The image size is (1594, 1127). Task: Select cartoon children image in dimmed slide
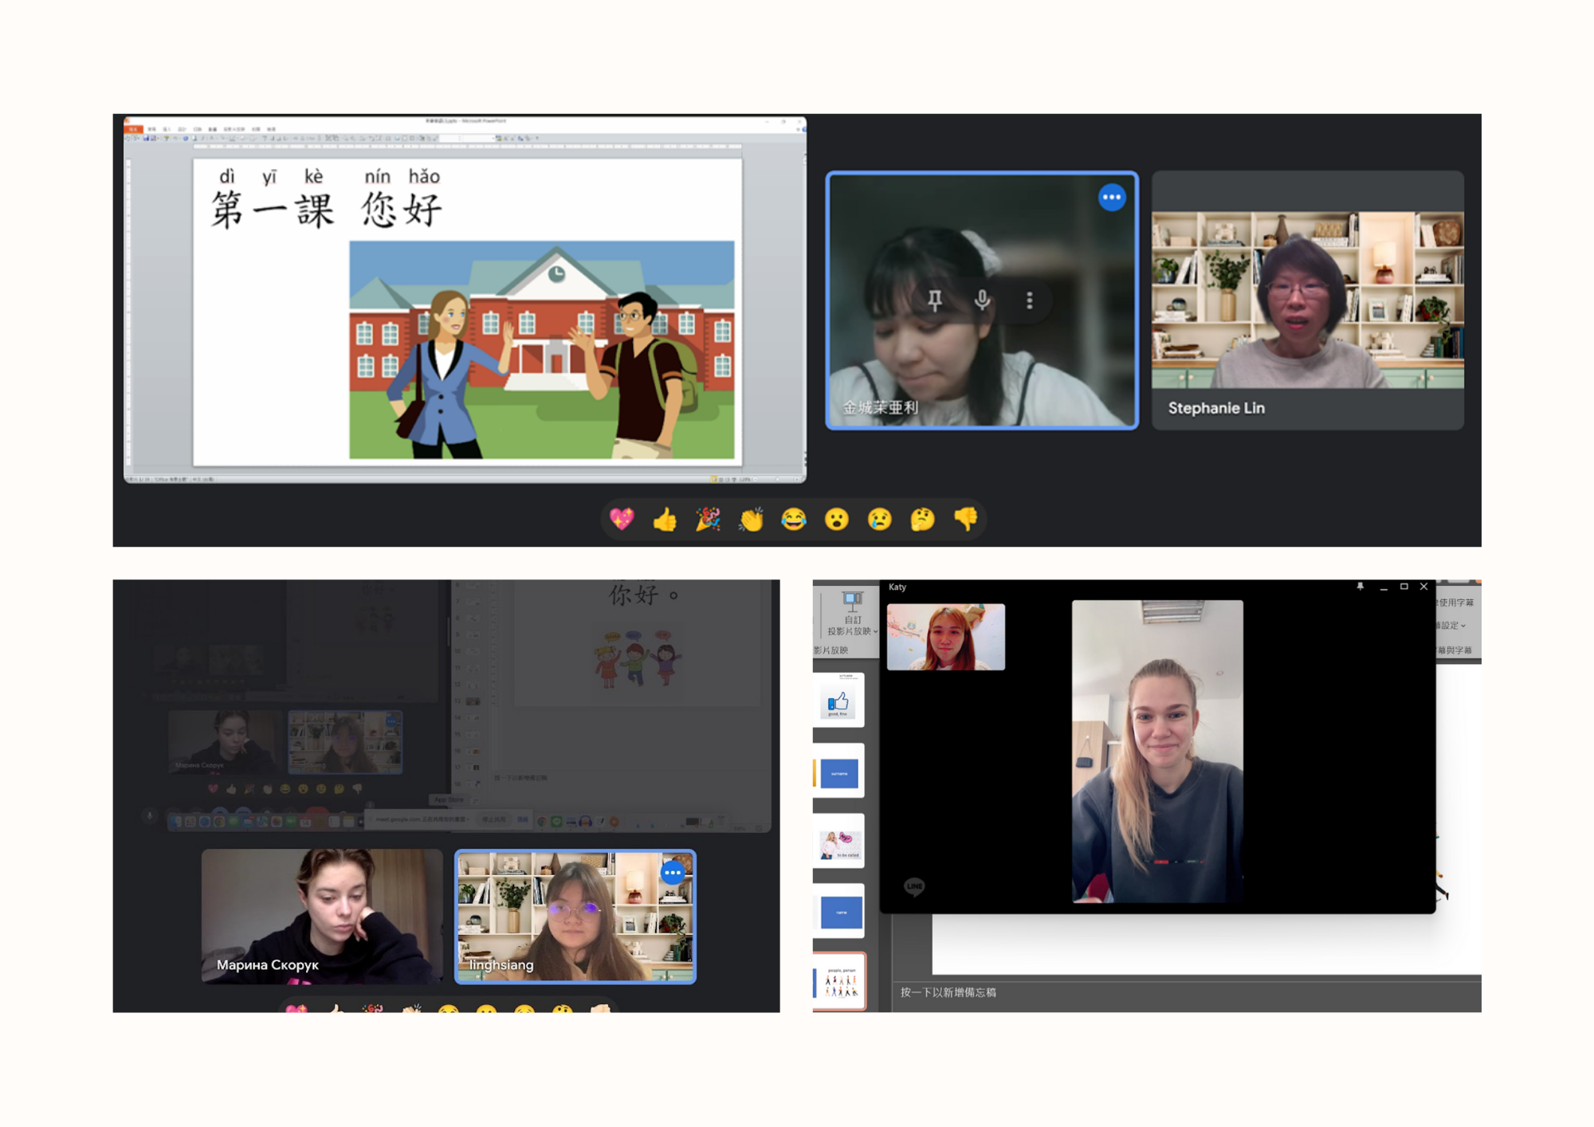[637, 658]
